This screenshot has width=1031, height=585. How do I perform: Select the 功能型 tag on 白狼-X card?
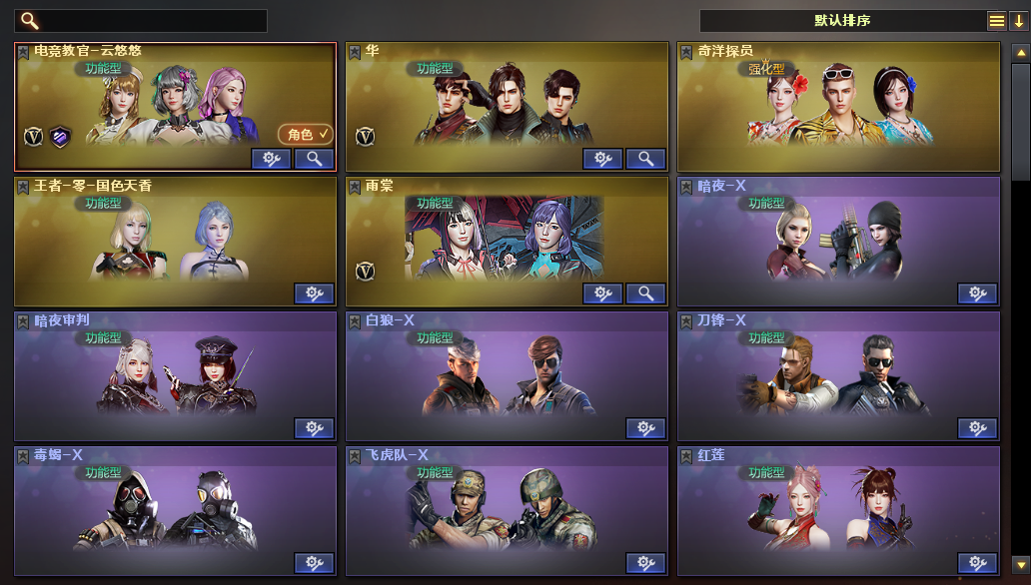435,337
